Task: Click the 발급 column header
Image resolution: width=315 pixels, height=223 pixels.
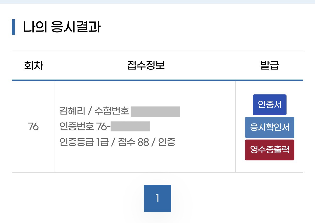Action: pyautogui.click(x=270, y=66)
